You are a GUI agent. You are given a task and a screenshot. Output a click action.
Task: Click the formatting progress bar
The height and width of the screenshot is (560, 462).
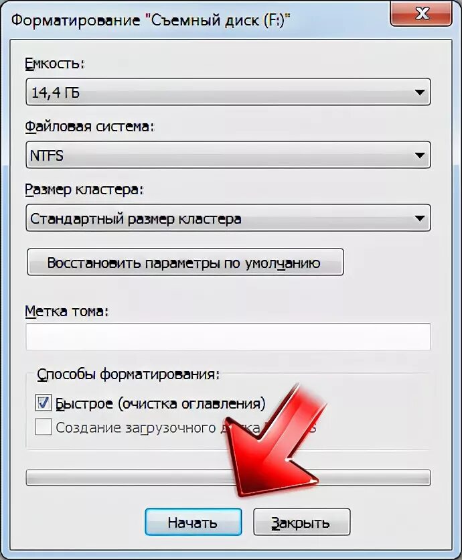click(x=228, y=478)
